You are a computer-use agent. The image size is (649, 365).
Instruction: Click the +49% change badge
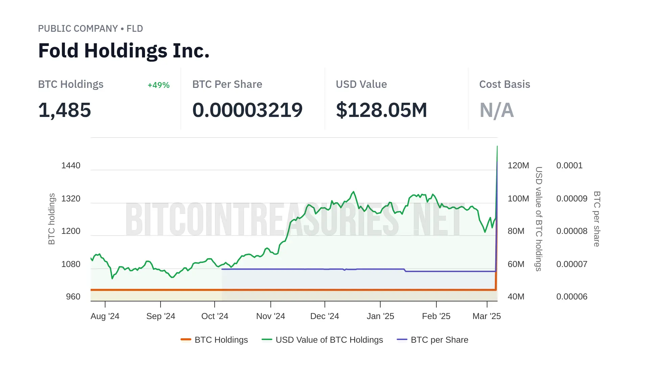point(159,85)
